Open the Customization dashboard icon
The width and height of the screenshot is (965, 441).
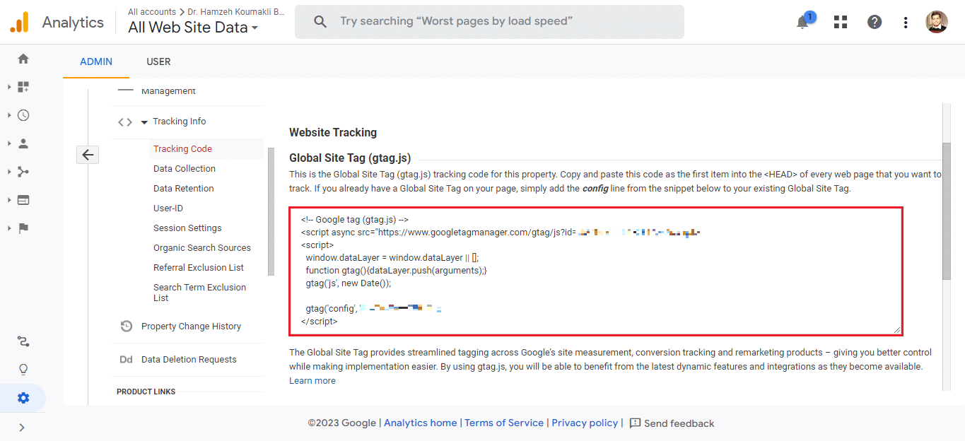click(x=23, y=87)
